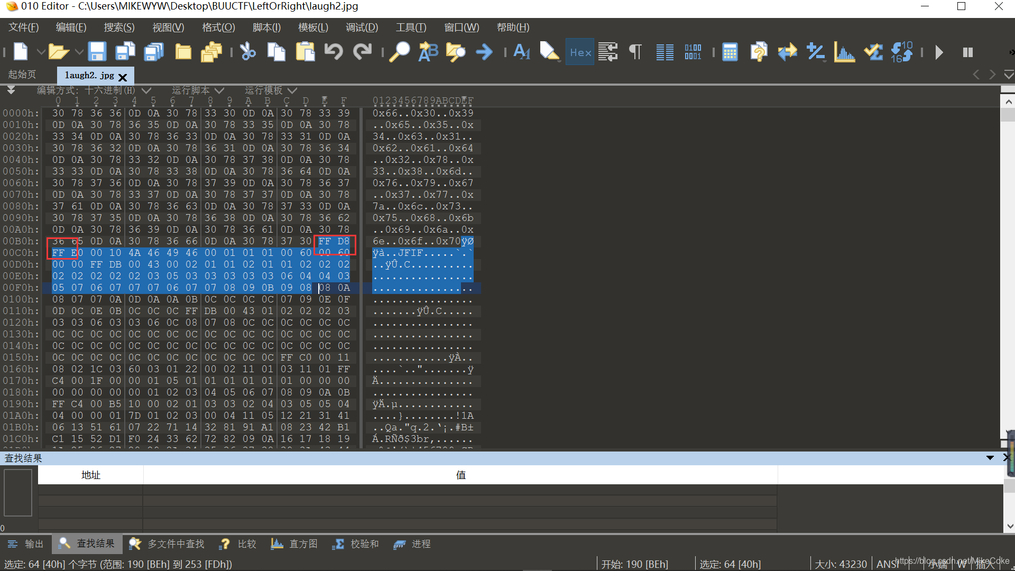Paste with the clipboard icon
1015x571 pixels.
coord(305,52)
